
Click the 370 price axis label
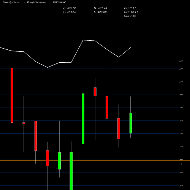[x=181, y=173]
